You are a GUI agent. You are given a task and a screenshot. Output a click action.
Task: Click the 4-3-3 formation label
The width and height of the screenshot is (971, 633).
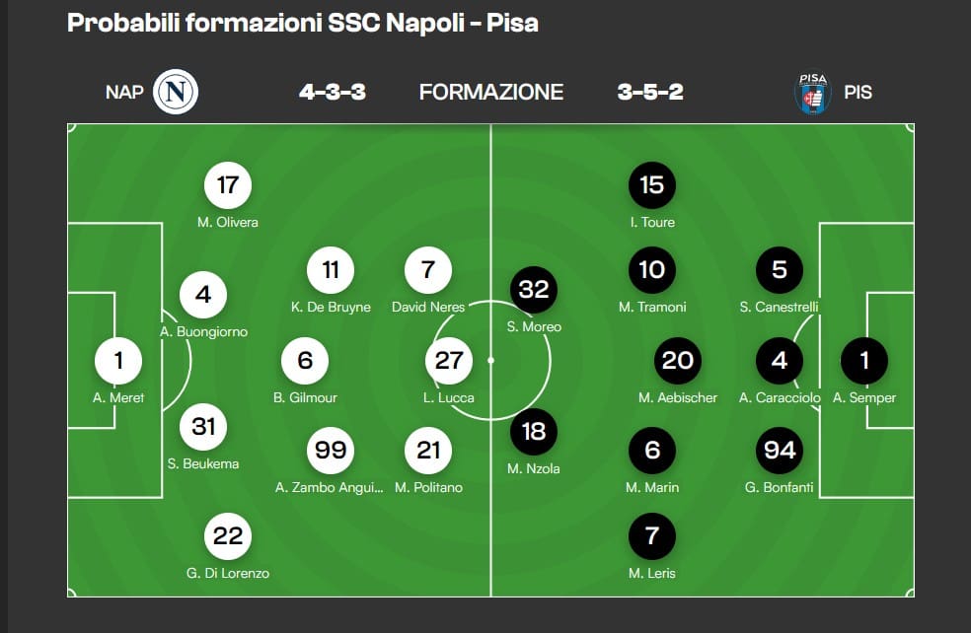[x=333, y=93]
